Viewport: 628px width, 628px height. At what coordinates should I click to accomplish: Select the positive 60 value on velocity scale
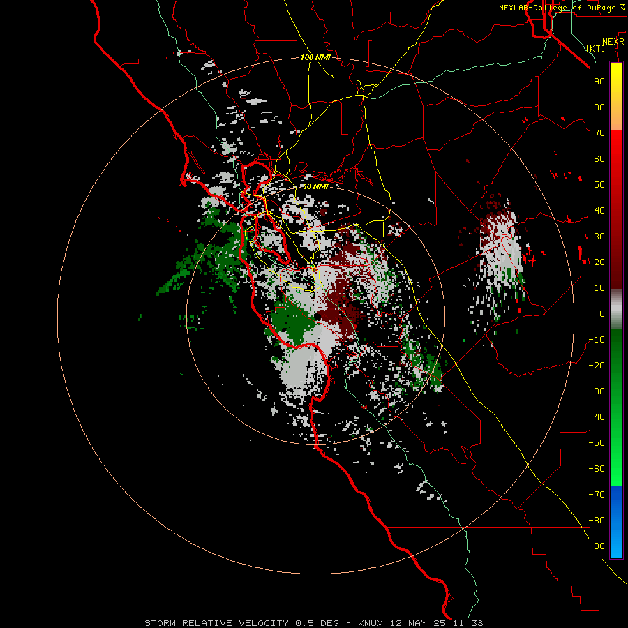coord(599,158)
